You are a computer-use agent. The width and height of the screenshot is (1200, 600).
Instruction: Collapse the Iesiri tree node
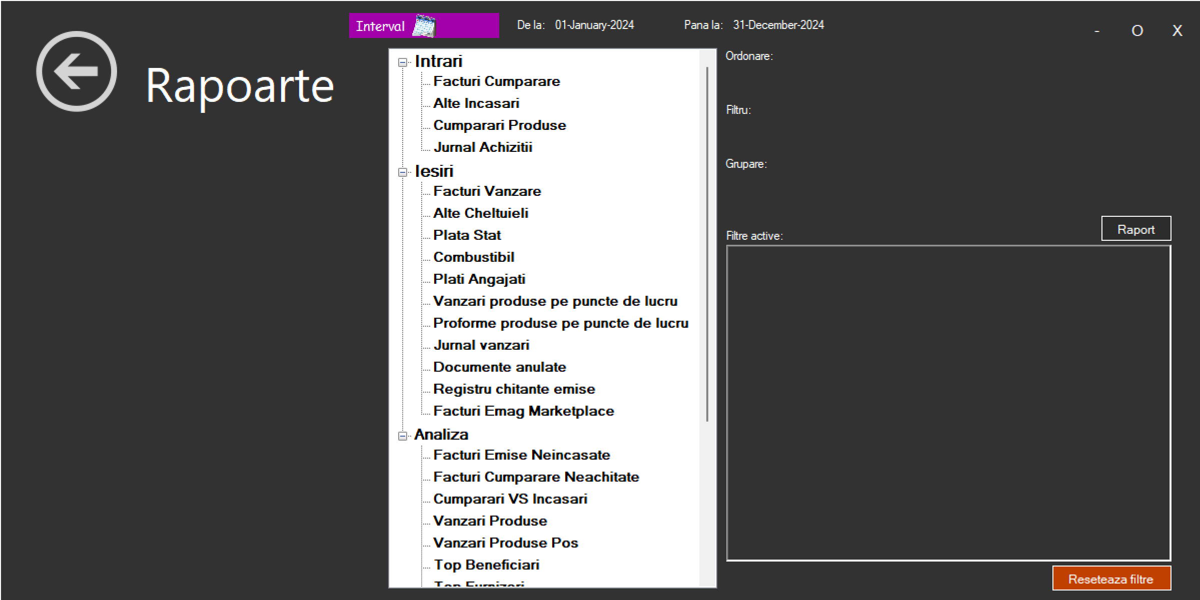402,172
